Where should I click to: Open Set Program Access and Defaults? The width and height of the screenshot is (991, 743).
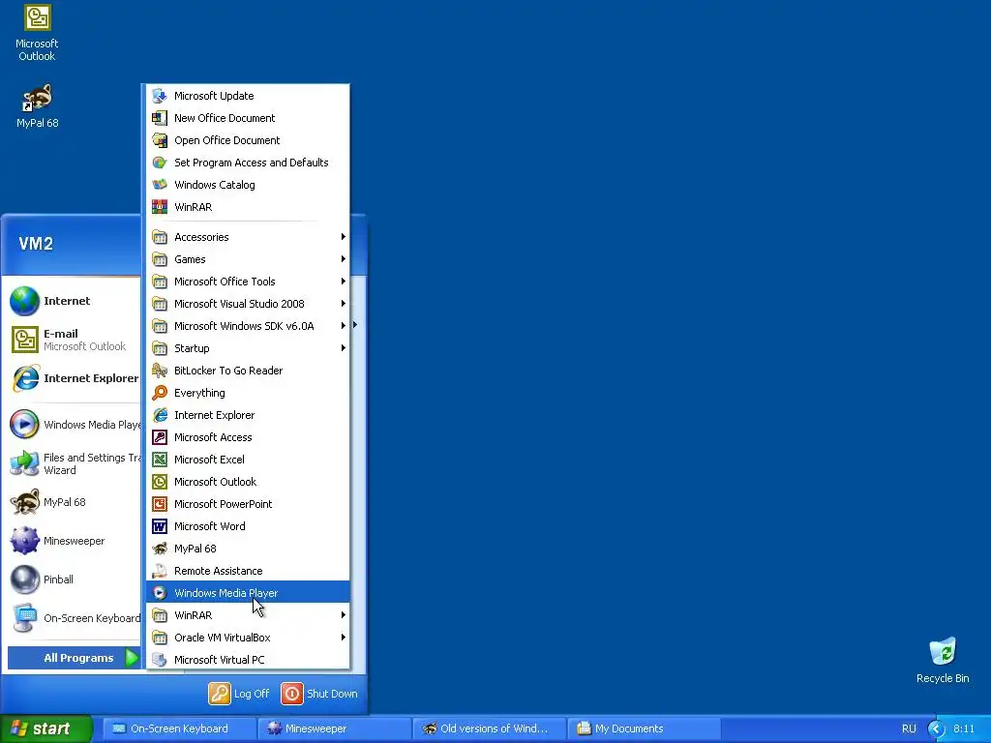point(248,163)
